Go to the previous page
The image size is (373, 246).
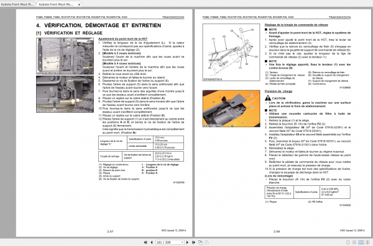152,242
